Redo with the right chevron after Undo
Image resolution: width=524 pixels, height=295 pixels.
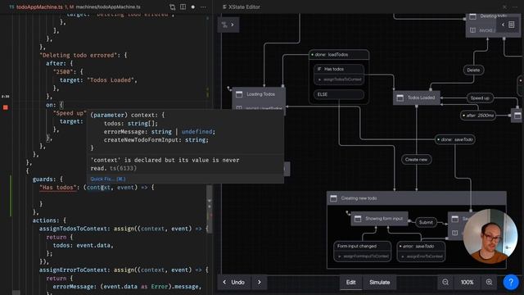point(260,282)
